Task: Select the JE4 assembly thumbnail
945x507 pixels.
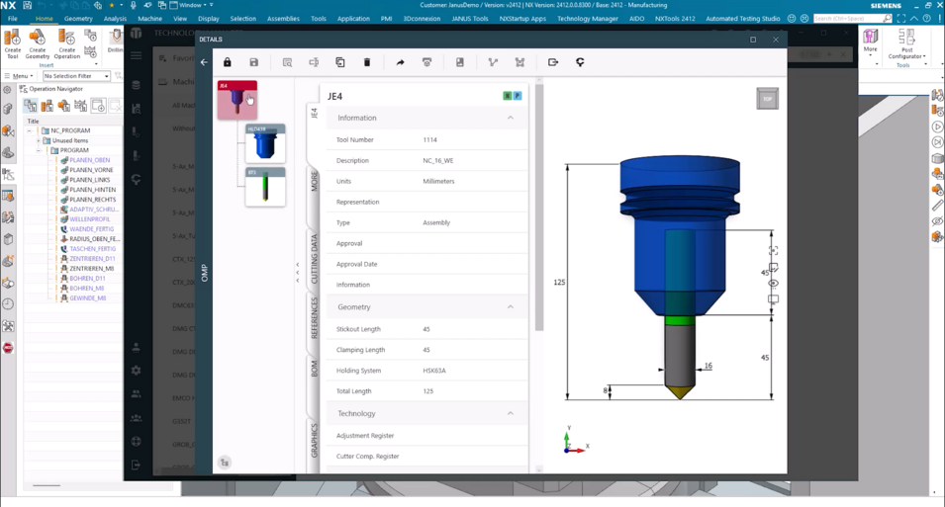Action: [x=236, y=100]
